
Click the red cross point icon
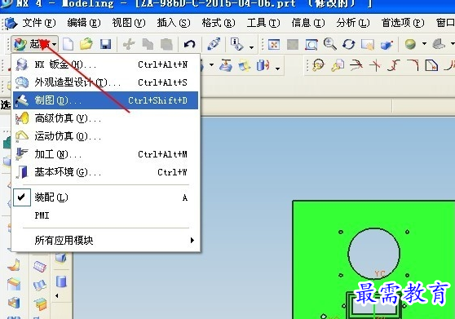[x=375, y=65]
